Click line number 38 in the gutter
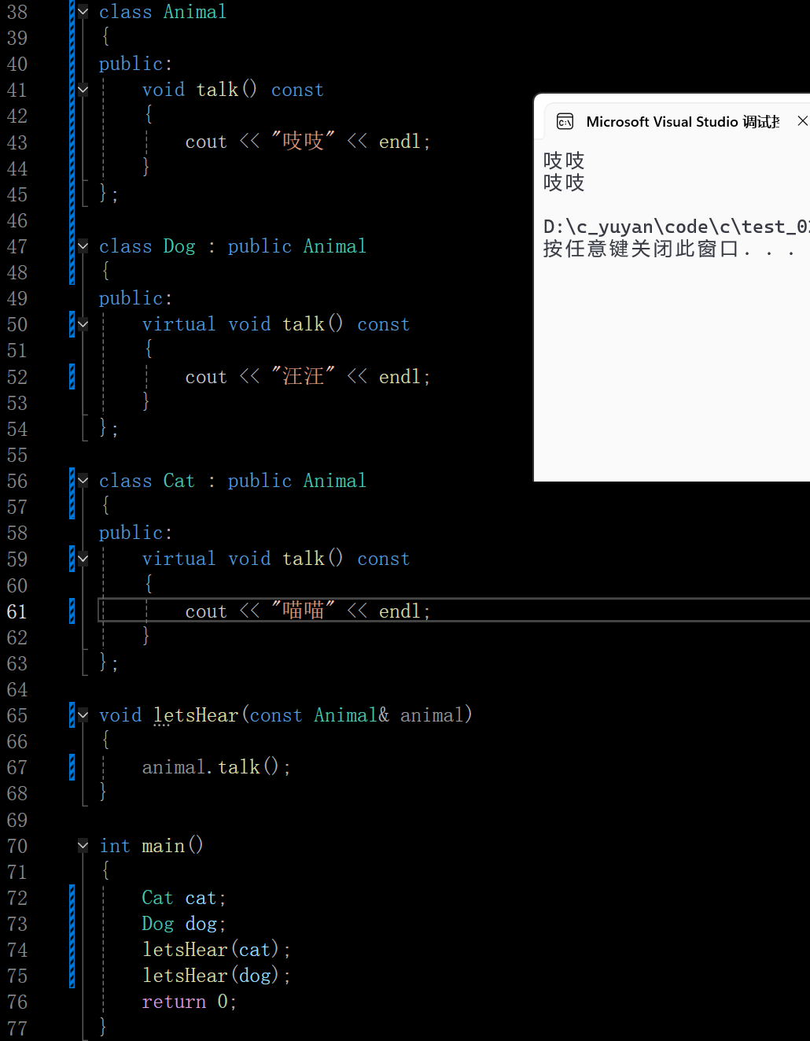Screen dimensions: 810x1041 pos(17,12)
